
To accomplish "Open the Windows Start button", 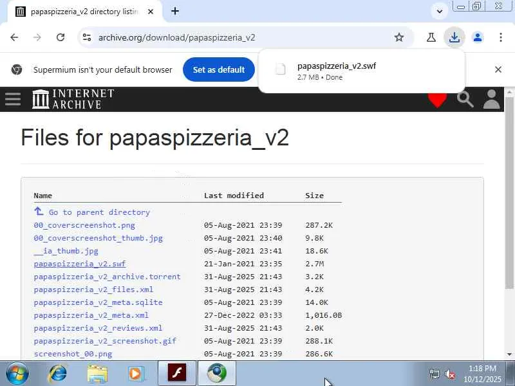I will pyautogui.click(x=17, y=374).
